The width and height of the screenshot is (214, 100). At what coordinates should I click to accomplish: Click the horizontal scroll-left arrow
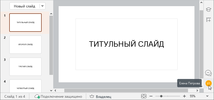point(55,90)
